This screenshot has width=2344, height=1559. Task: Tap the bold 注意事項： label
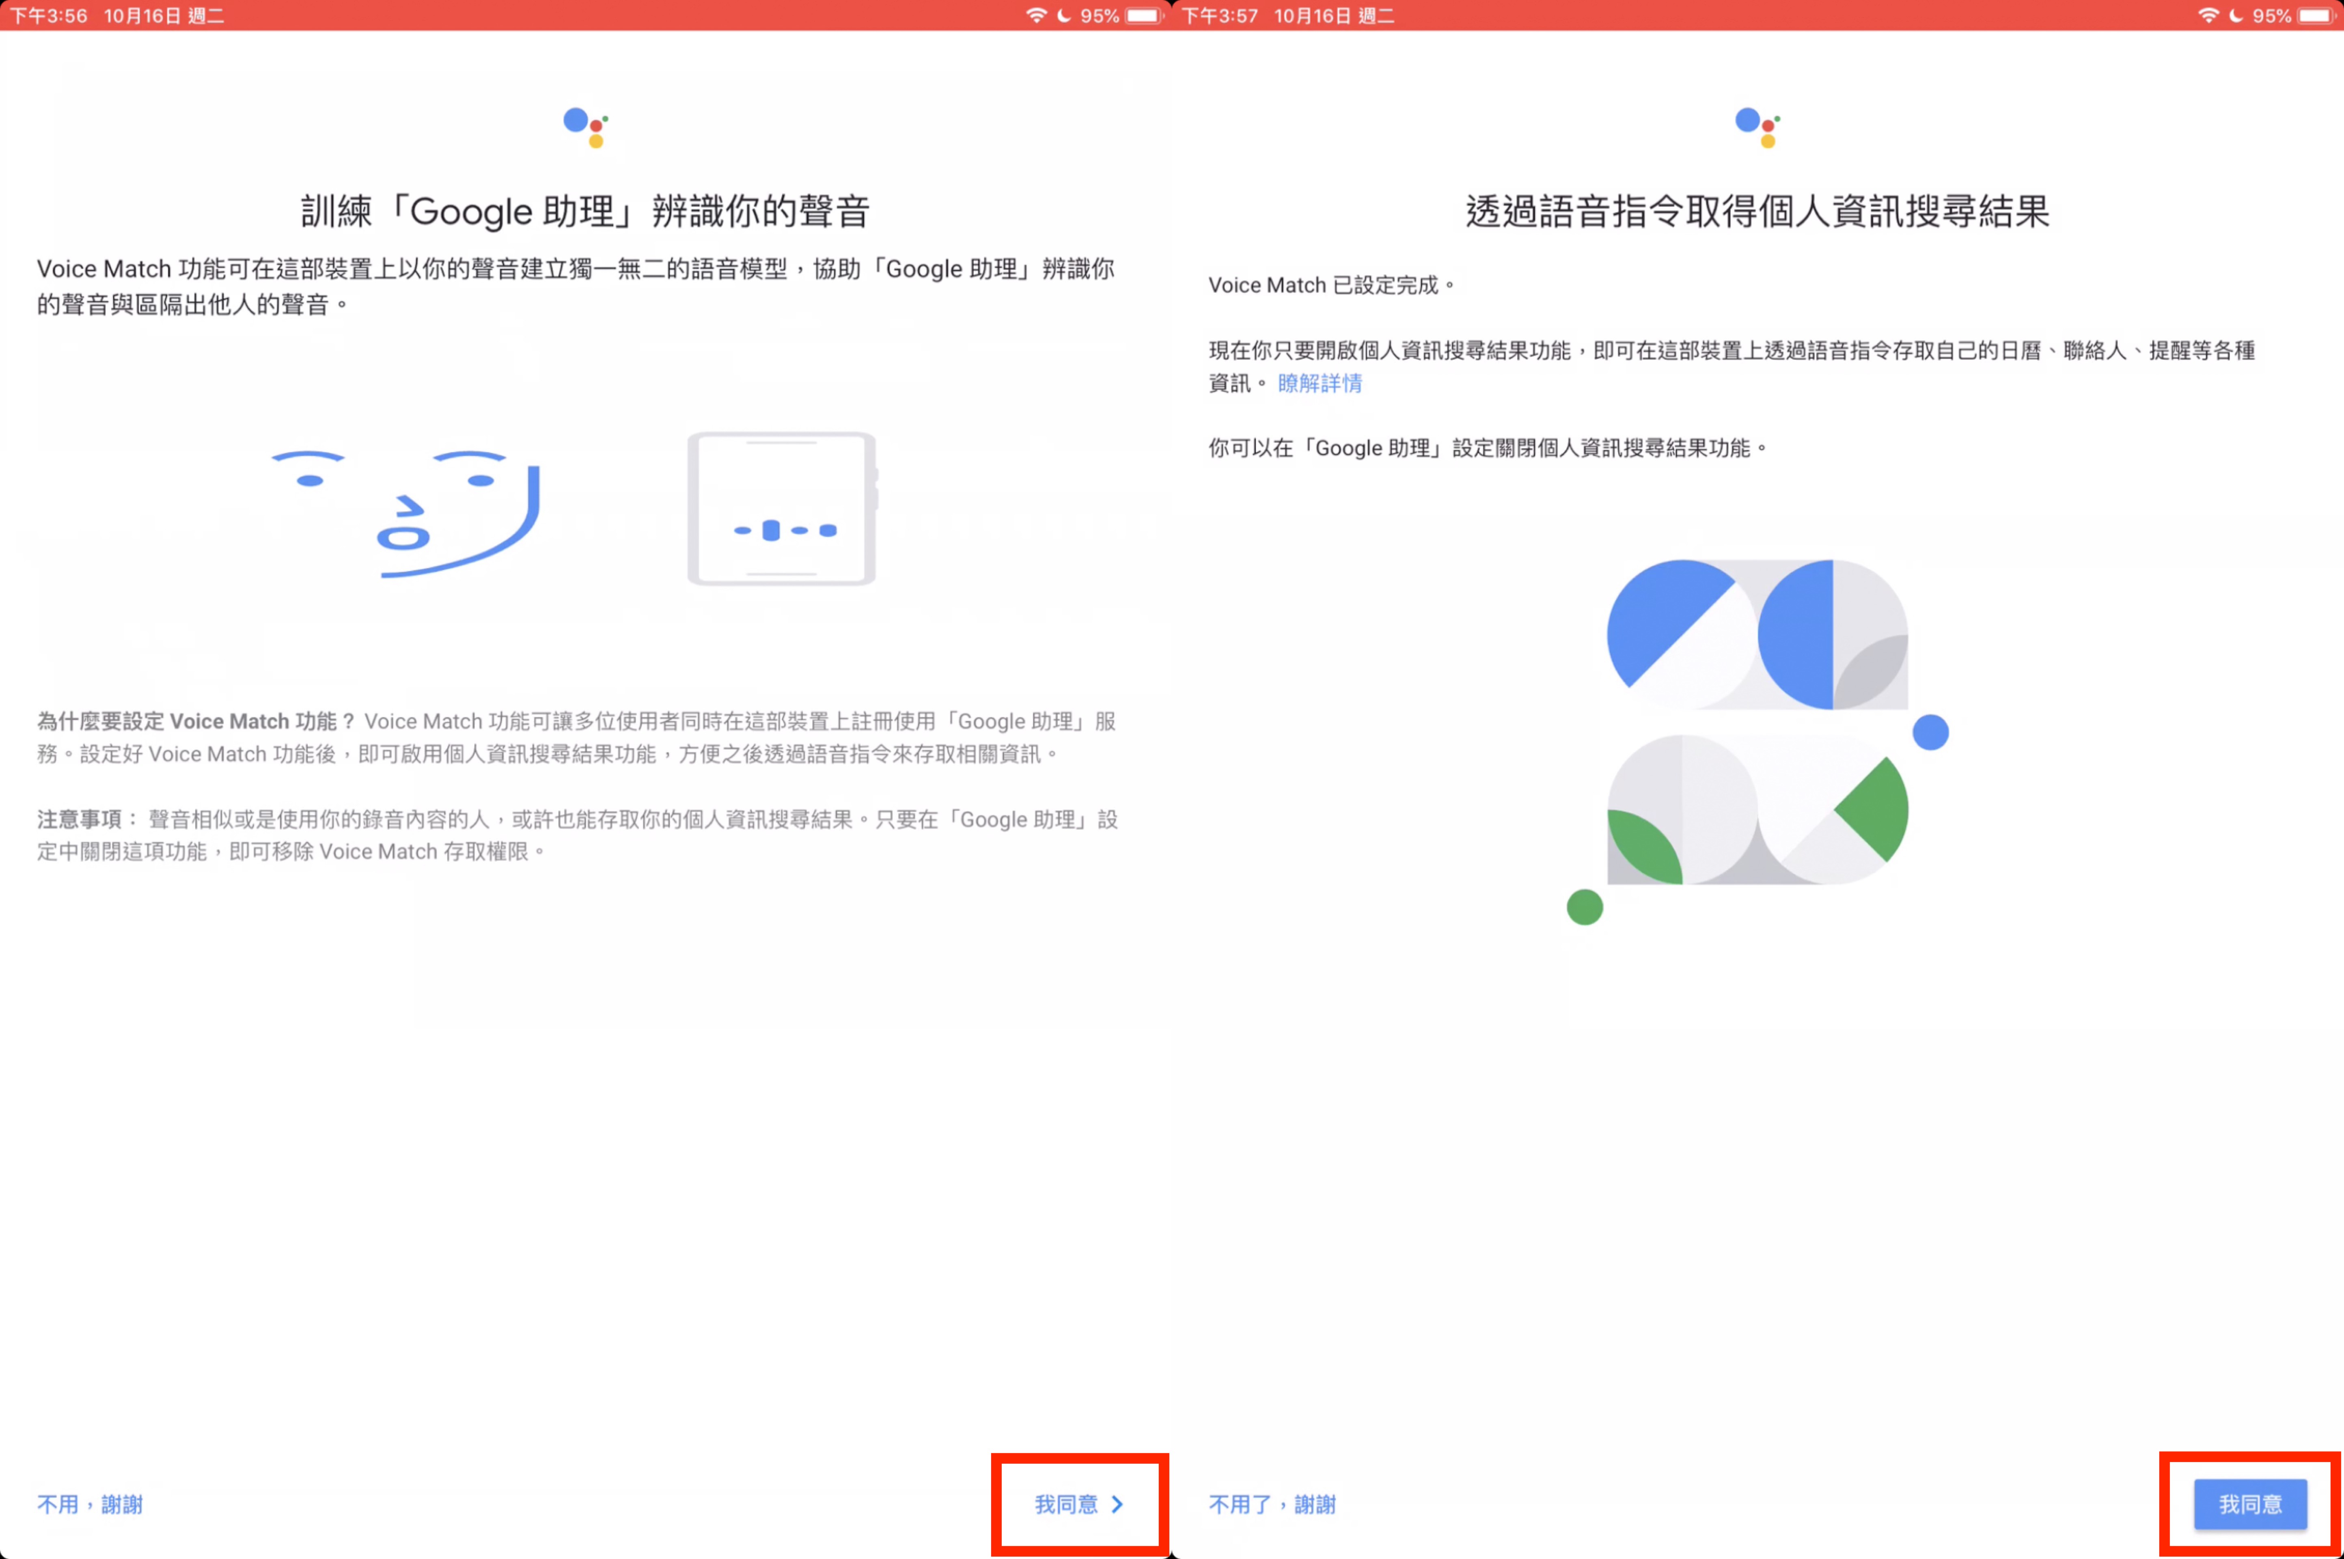point(89,819)
